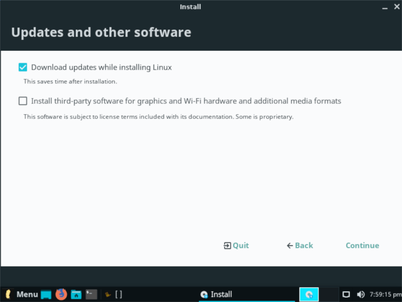Screen dimensions: 402x302
Task: Open the Menu in the taskbar
Action: [x=27, y=294]
